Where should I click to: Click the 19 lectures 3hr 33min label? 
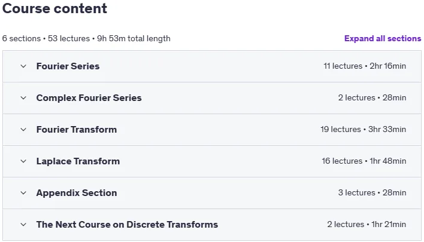point(363,130)
